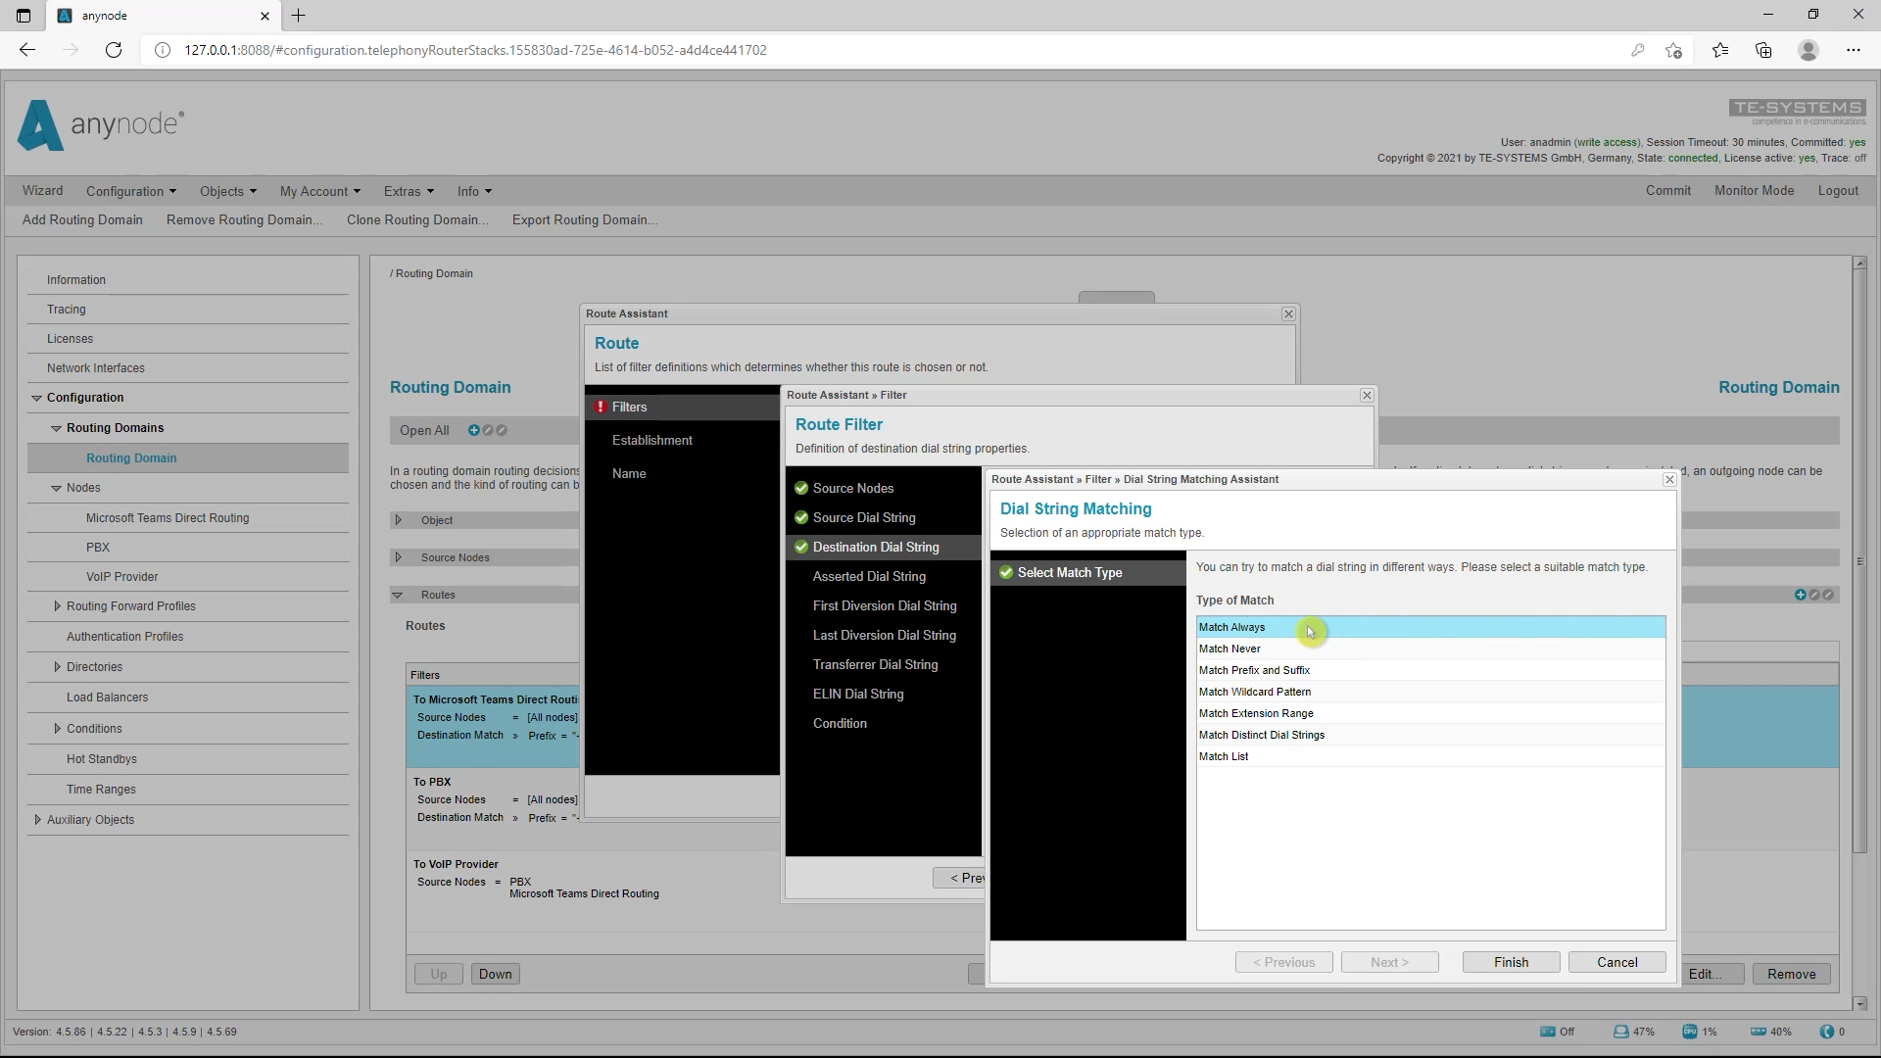Click the CPU usage icon showing 1%
The height and width of the screenshot is (1058, 1881).
(x=1690, y=1032)
